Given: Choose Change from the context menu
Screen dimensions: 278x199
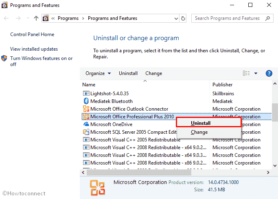Looking at the screenshot, I should [x=208, y=132].
